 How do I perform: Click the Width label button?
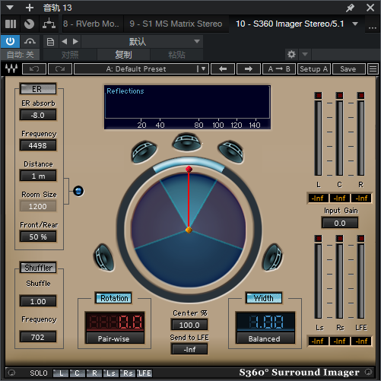click(264, 298)
